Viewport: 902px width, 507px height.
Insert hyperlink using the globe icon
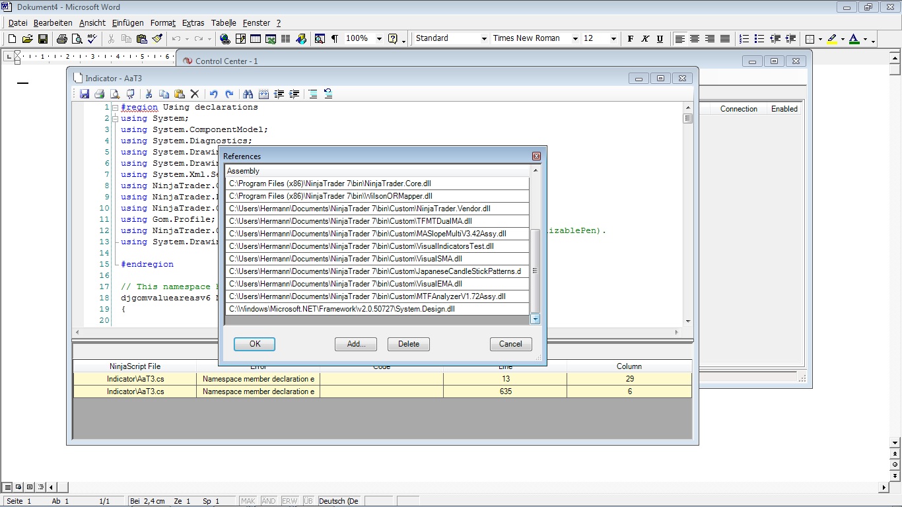225,39
